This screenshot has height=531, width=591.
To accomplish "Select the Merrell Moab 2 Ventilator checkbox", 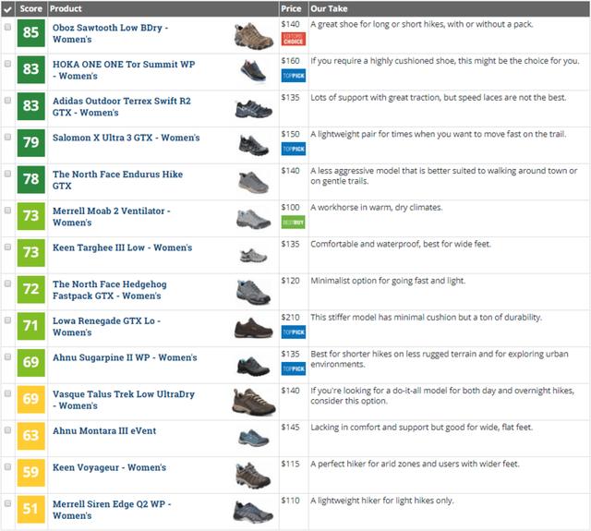I will pyautogui.click(x=8, y=211).
